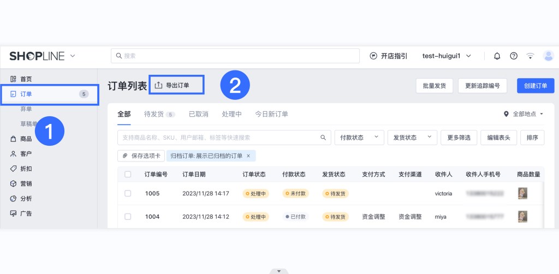Open the 全部地点 location dropdown
Image resolution: width=559 pixels, height=274 pixels.
tap(524, 114)
